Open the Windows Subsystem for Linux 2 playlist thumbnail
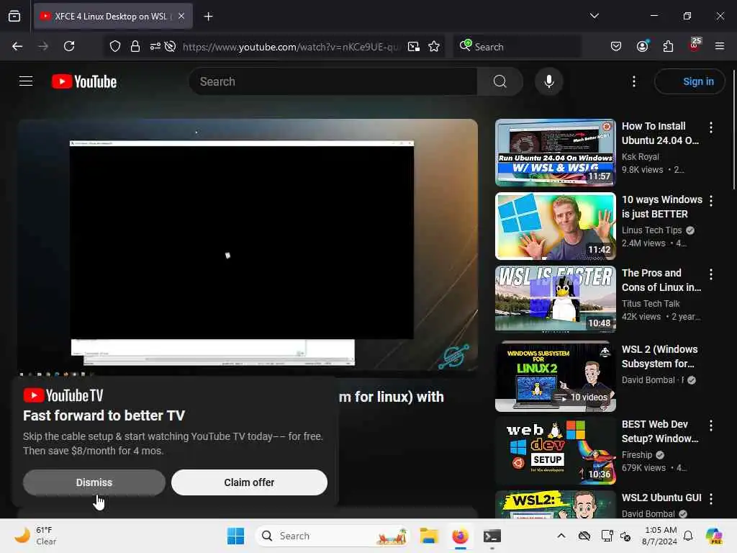 555,377
